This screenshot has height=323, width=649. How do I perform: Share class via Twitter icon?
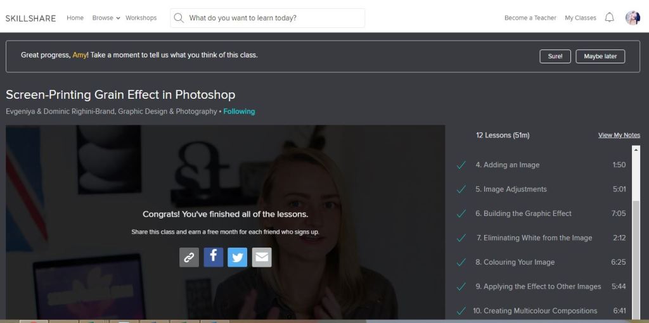237,257
